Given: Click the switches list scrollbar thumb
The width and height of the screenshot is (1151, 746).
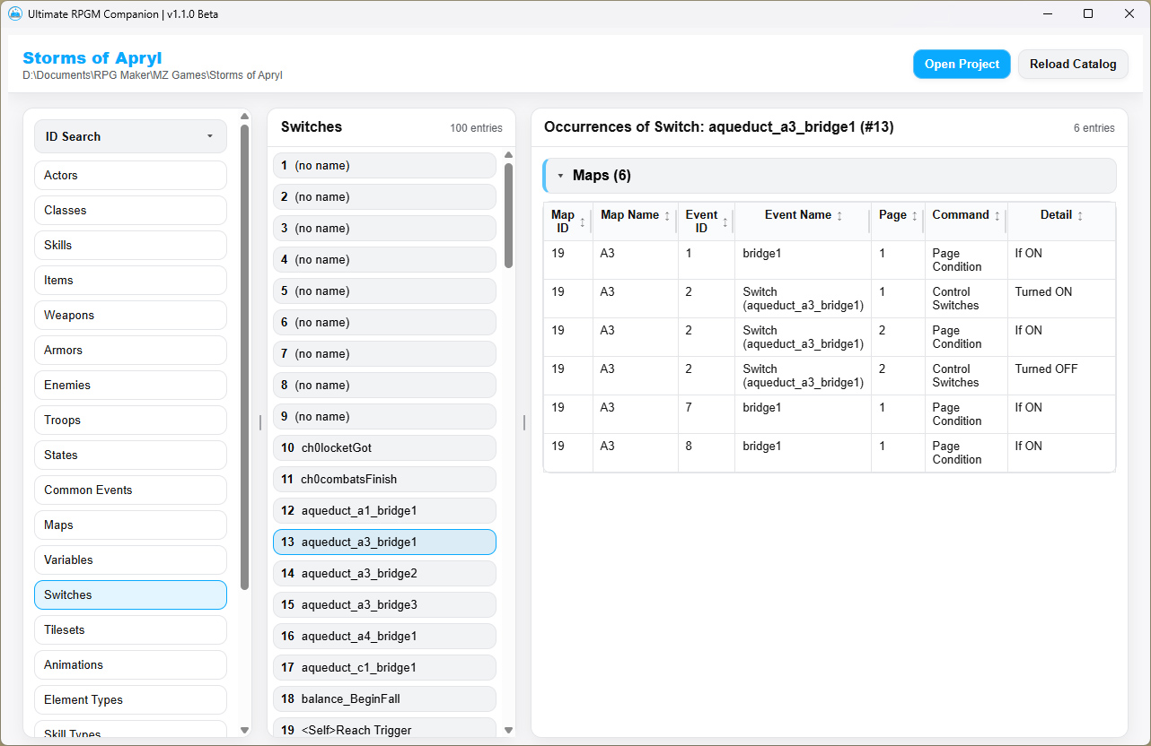Looking at the screenshot, I should (508, 215).
